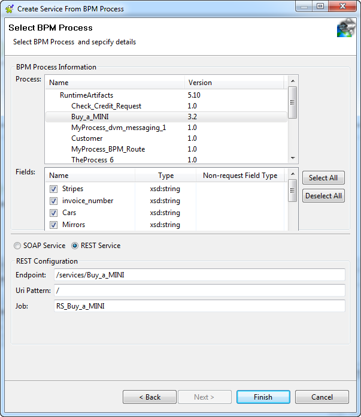Click Name column header in process table
Viewport: 361px width, 417px height.
(115, 83)
